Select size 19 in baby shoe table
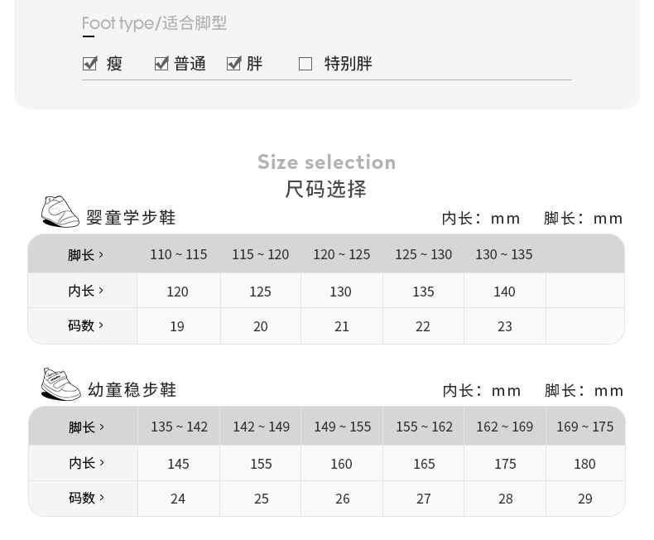The height and width of the screenshot is (540, 654). coord(177,326)
